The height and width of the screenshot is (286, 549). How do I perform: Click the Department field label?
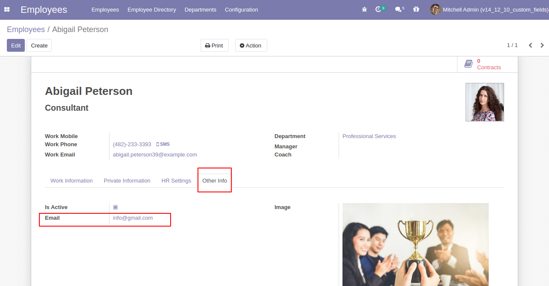click(x=290, y=136)
